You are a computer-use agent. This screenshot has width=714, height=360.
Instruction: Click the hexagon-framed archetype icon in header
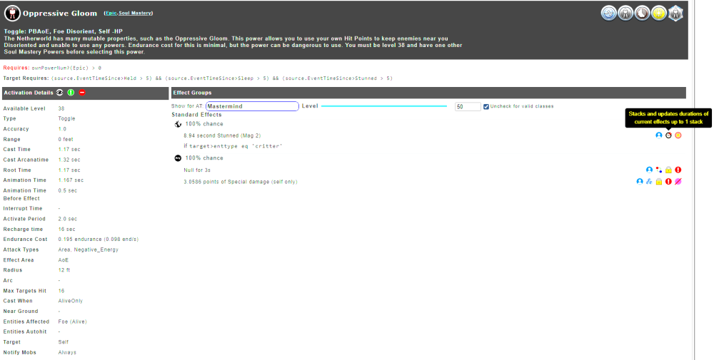[675, 13]
